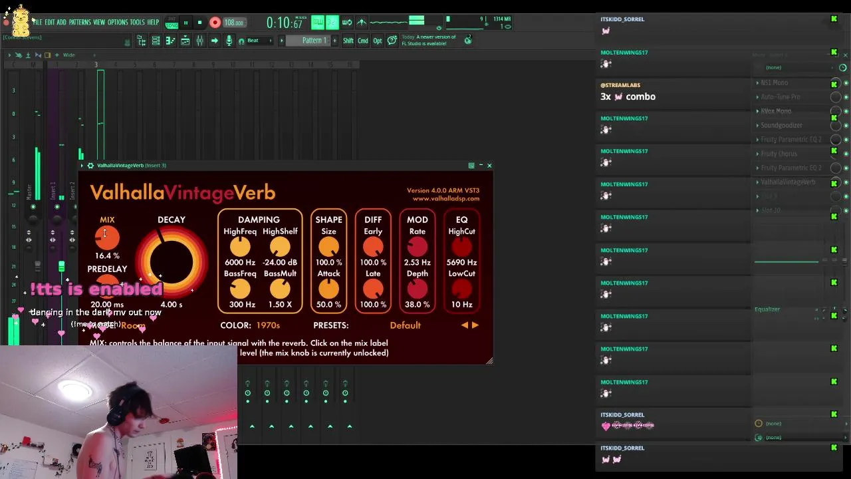This screenshot has height=479, width=851.
Task: Click the EQ HighCut knob
Action: click(461, 247)
